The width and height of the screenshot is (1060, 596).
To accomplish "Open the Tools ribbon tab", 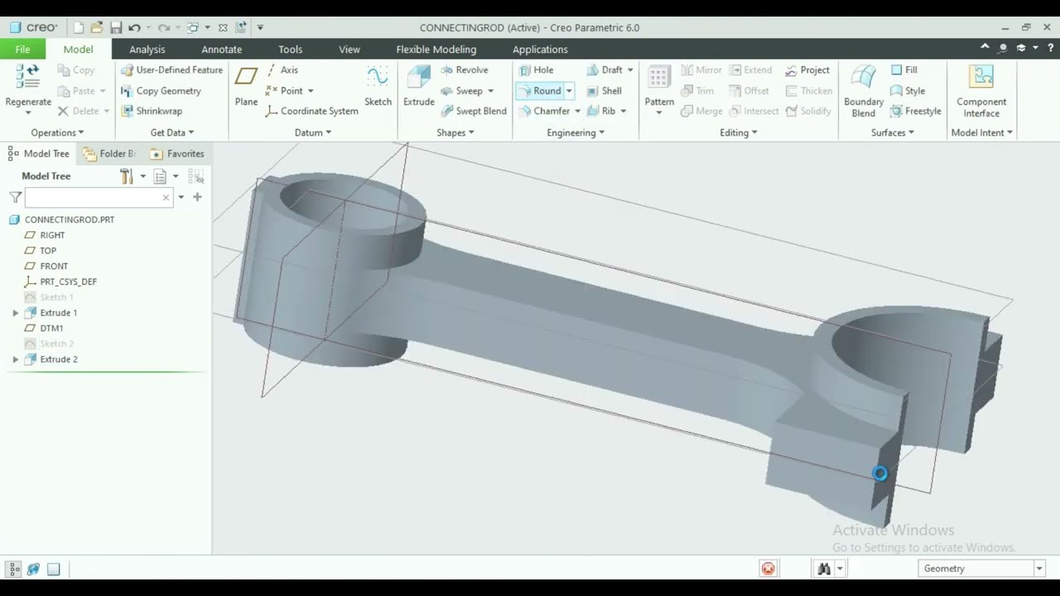I will pos(290,49).
